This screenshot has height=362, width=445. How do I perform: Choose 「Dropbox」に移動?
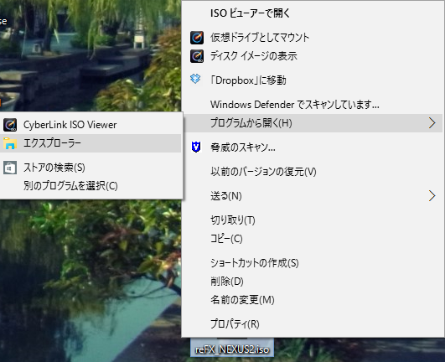coord(313,80)
